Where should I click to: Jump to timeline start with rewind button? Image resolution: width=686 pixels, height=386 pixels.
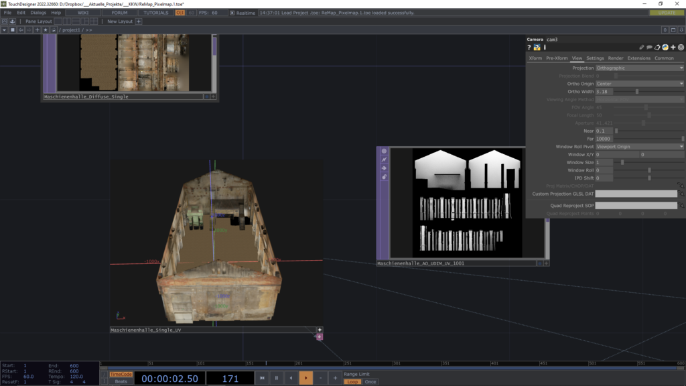click(x=261, y=379)
